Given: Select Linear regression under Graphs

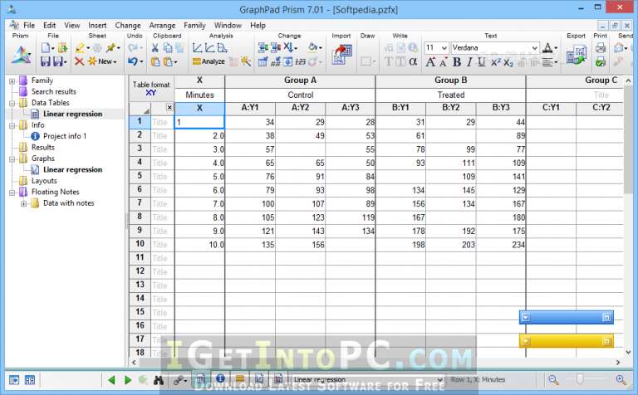Looking at the screenshot, I should pyautogui.click(x=72, y=170).
